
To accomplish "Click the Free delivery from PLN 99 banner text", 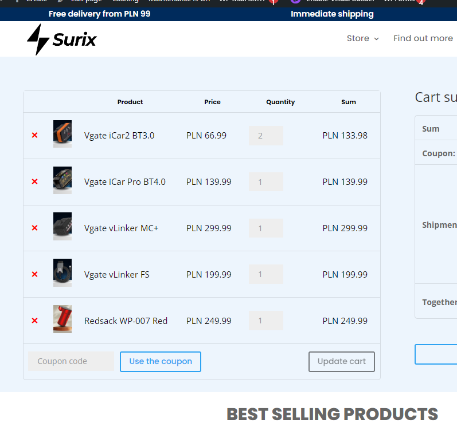I will tap(99, 14).
